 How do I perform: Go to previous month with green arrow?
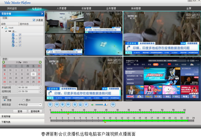[x=4, y=62]
